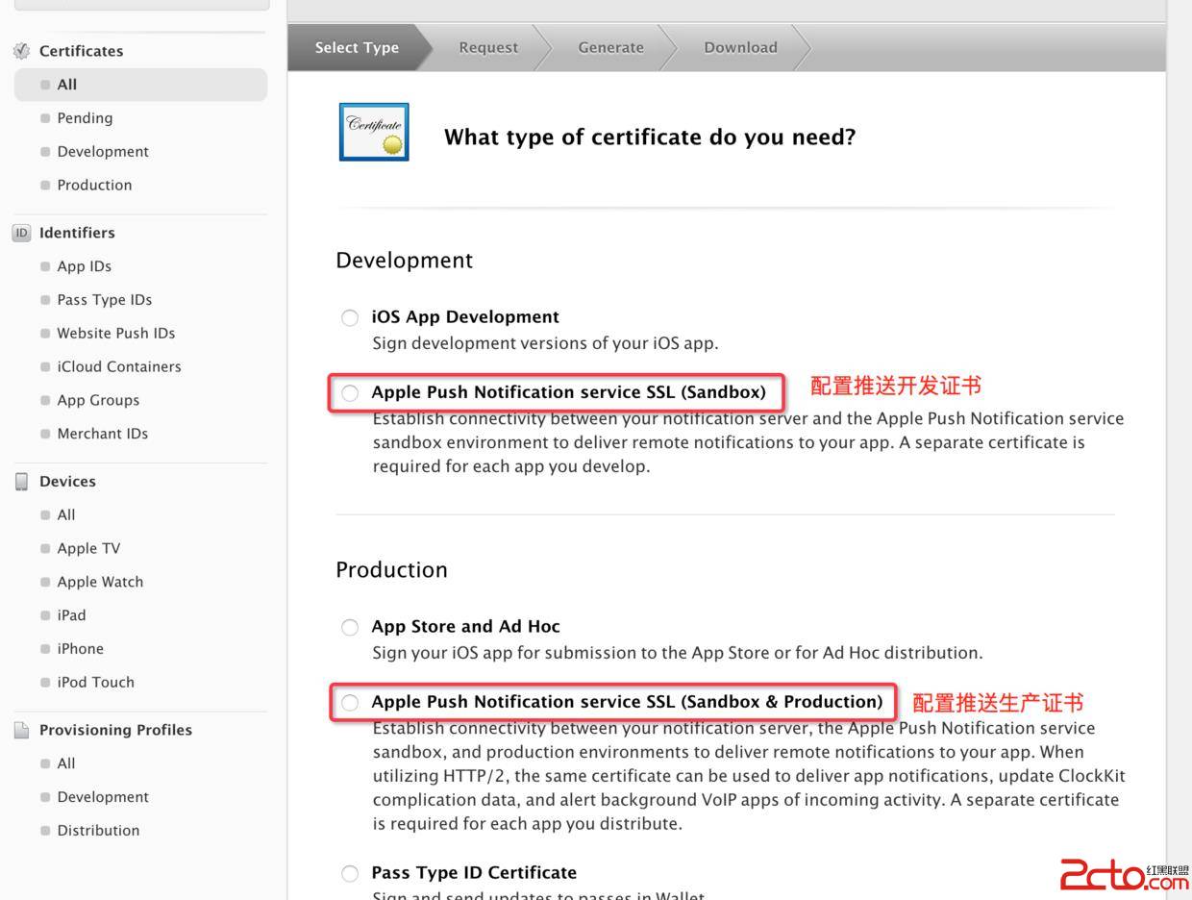
Task: Click the Devices section header
Action: (67, 482)
